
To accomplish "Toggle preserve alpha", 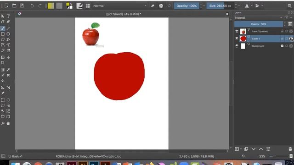I will (161, 6).
